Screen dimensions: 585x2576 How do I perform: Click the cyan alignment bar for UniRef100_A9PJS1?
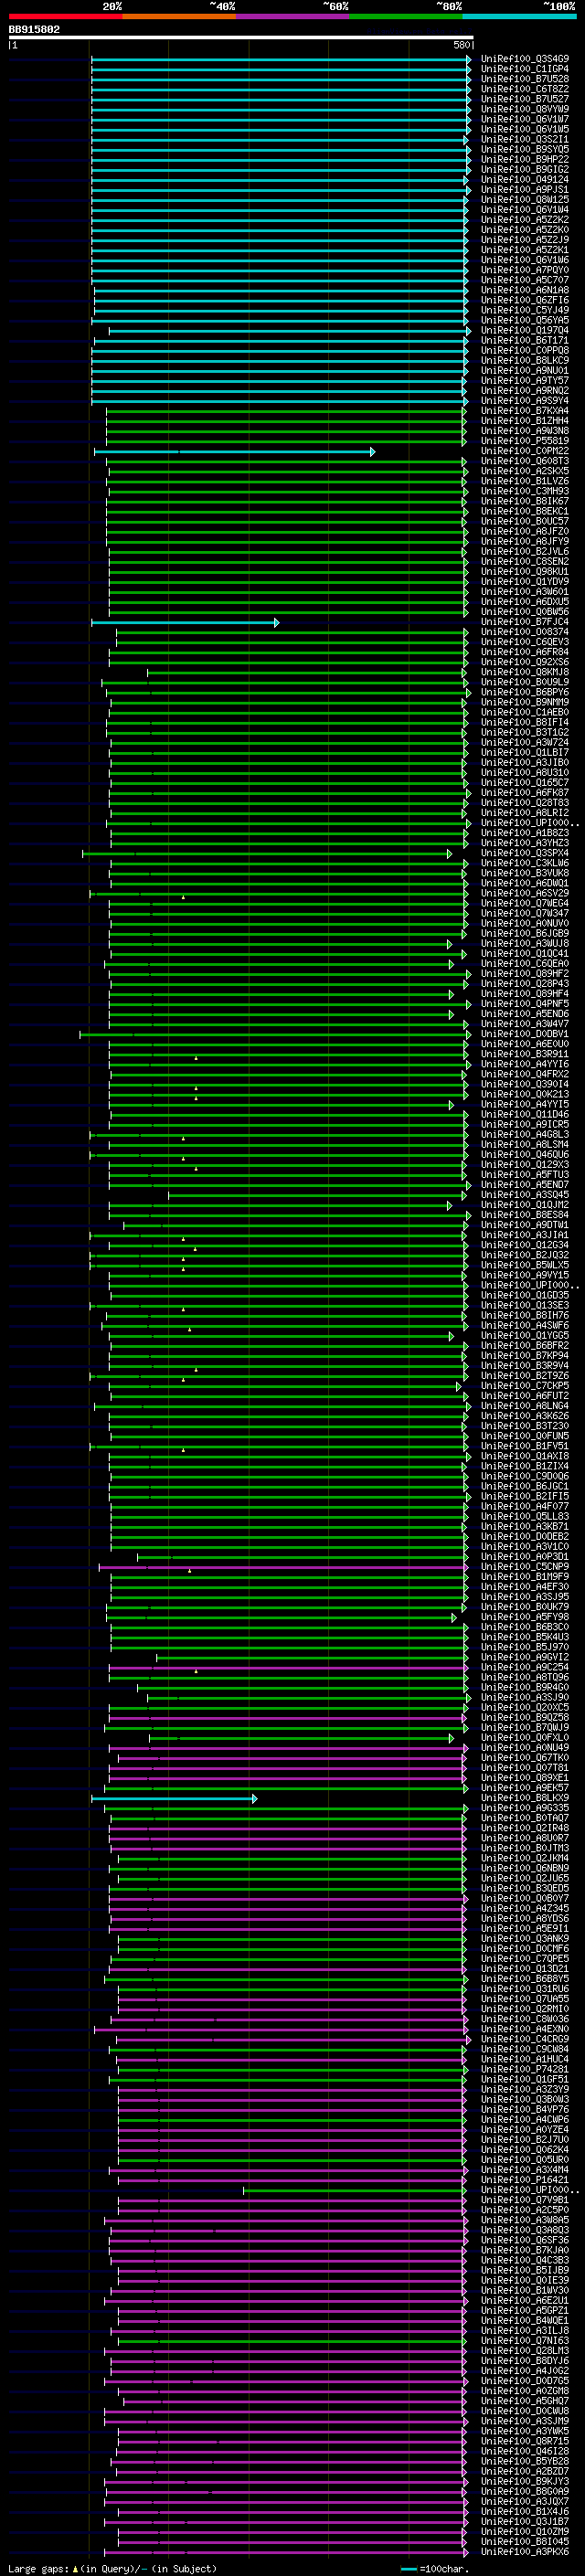click(x=280, y=190)
